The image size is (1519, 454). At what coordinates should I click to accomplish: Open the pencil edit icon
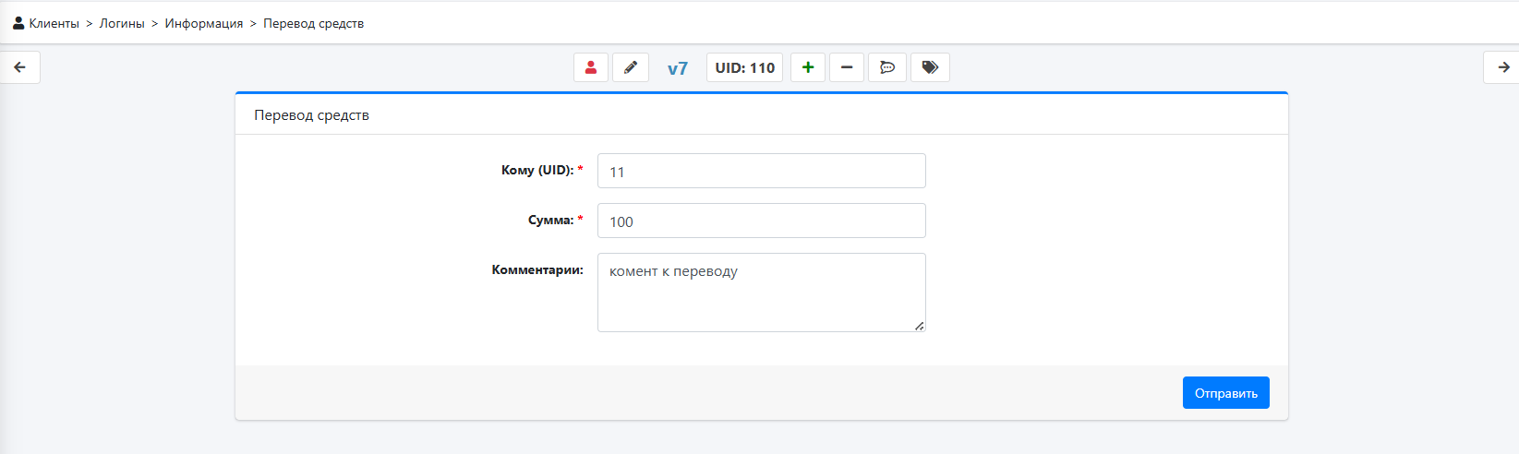pyautogui.click(x=631, y=67)
